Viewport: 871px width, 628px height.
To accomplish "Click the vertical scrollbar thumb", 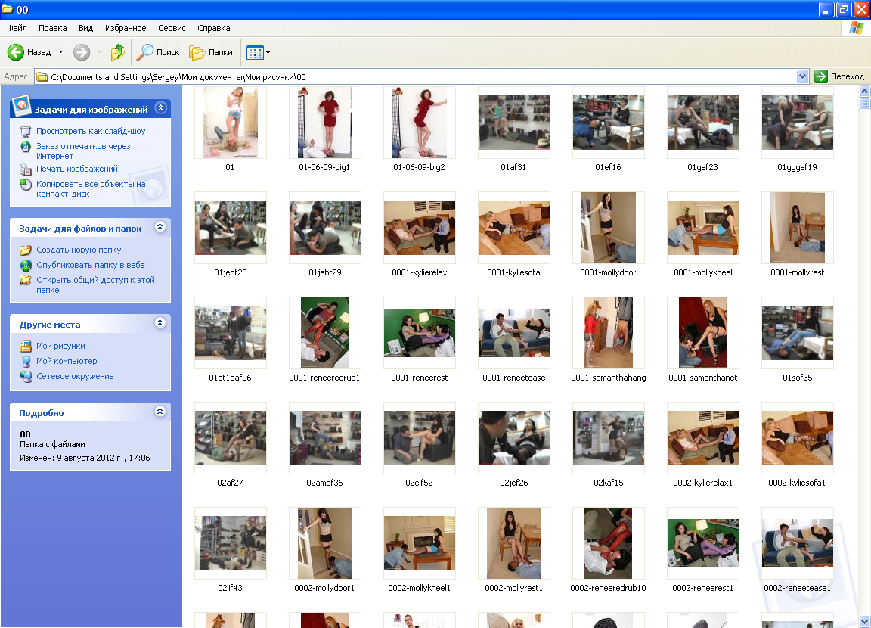I will (x=864, y=104).
